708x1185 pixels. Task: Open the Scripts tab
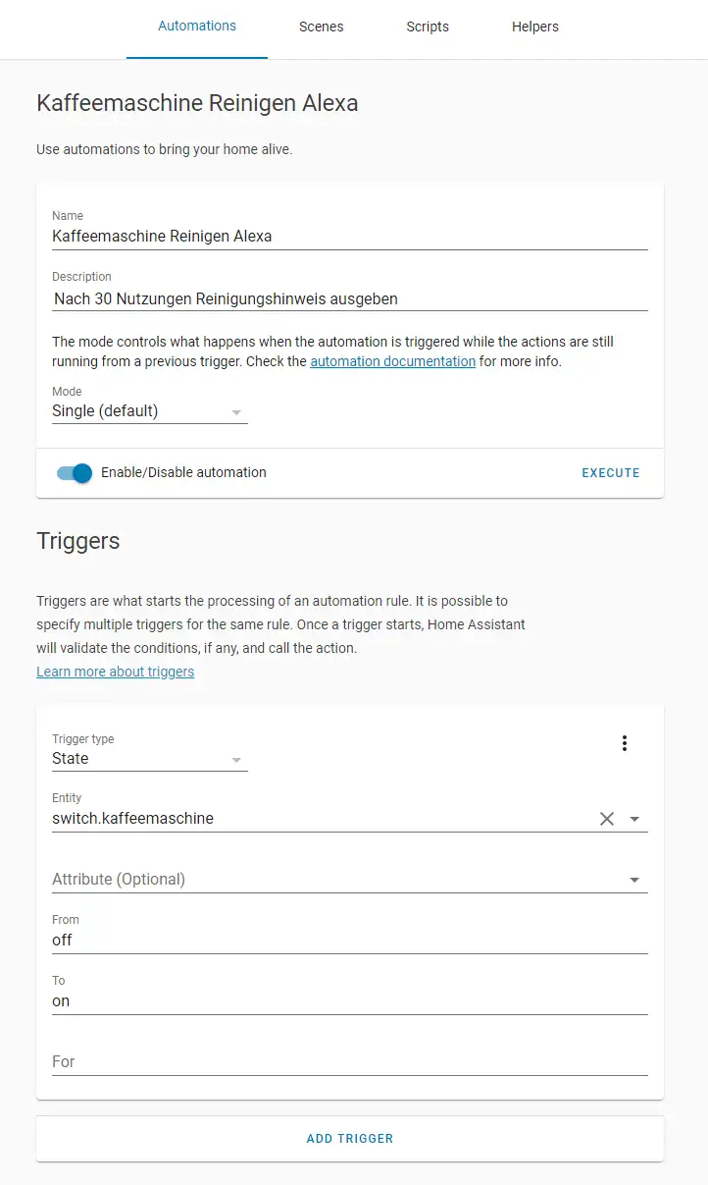click(x=428, y=27)
